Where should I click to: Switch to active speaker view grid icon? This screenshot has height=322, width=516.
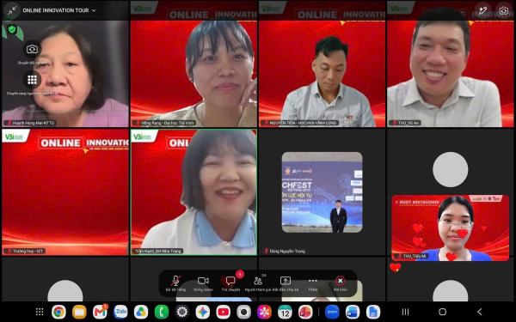[x=32, y=80]
